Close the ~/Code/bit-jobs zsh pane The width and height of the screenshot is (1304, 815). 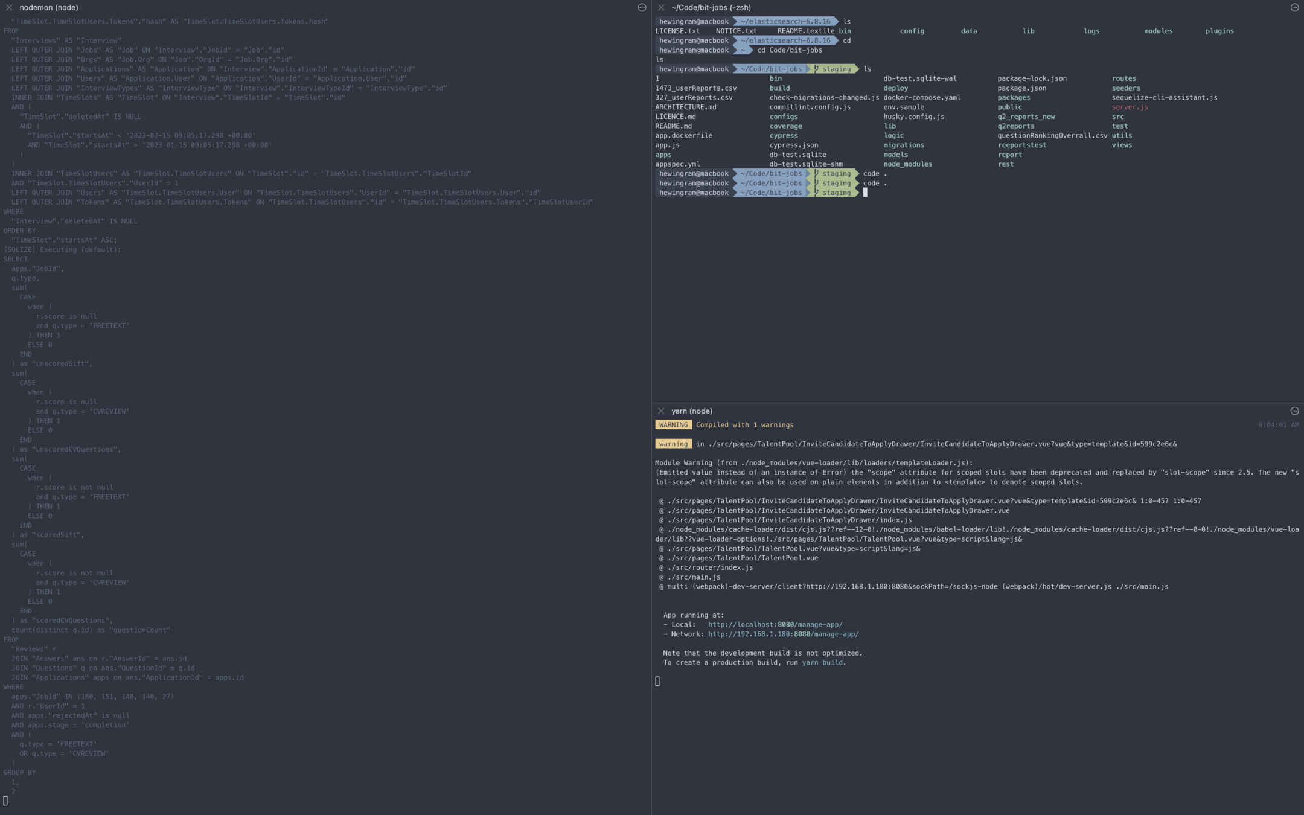tap(661, 8)
